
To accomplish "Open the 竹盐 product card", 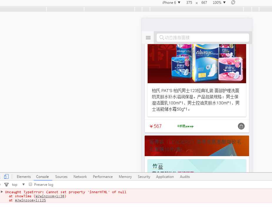I will pyautogui.click(x=197, y=166).
